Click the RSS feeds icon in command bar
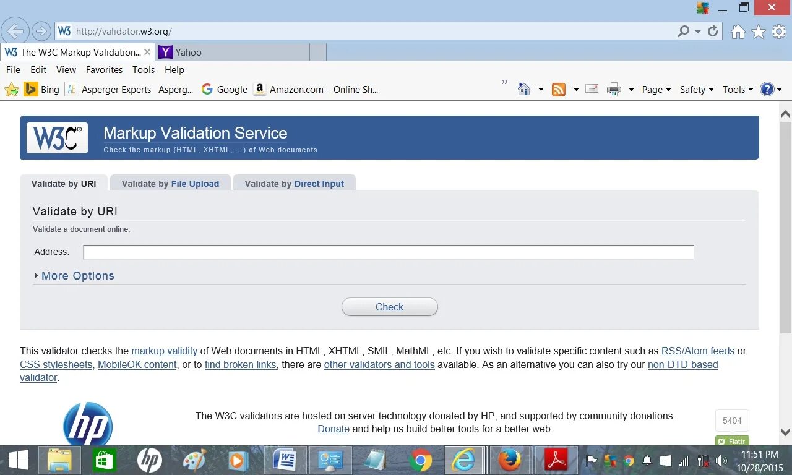The width and height of the screenshot is (792, 475). pyautogui.click(x=559, y=90)
